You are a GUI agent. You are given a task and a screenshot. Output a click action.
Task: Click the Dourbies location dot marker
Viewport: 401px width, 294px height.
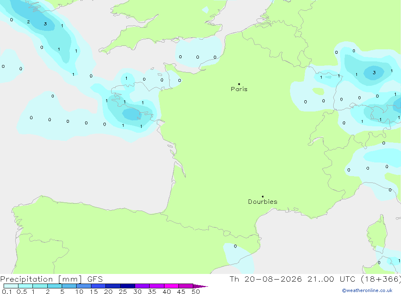point(263,197)
